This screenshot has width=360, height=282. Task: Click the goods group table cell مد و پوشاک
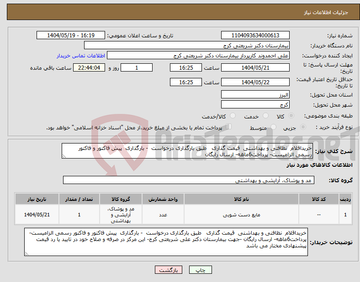click(x=121, y=215)
